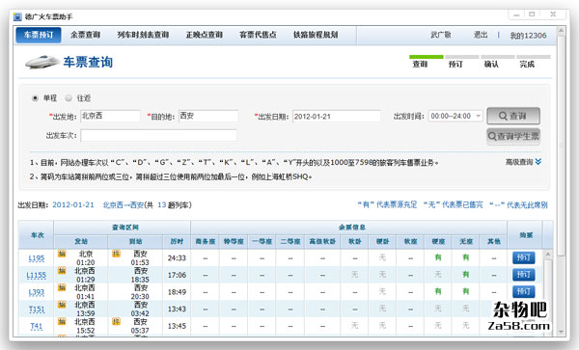Select the 单程 one-way radio button
579x350 pixels.
click(x=35, y=98)
